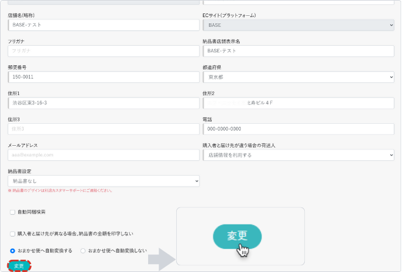Click the 郵便番号 field showing 150-0011
The width and height of the screenshot is (403, 272).
tap(104, 77)
